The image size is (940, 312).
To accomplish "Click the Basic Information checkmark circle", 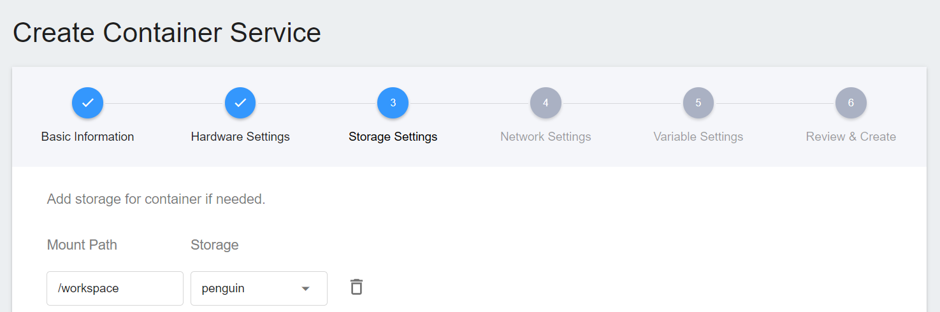I will coord(87,103).
